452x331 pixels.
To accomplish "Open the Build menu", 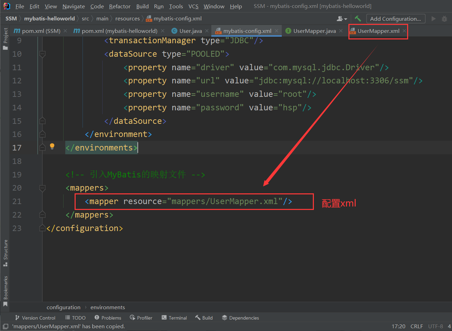I will click(142, 6).
